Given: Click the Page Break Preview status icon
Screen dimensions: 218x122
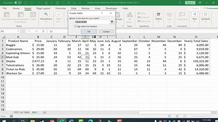Looking at the screenshot, I should [185, 116].
